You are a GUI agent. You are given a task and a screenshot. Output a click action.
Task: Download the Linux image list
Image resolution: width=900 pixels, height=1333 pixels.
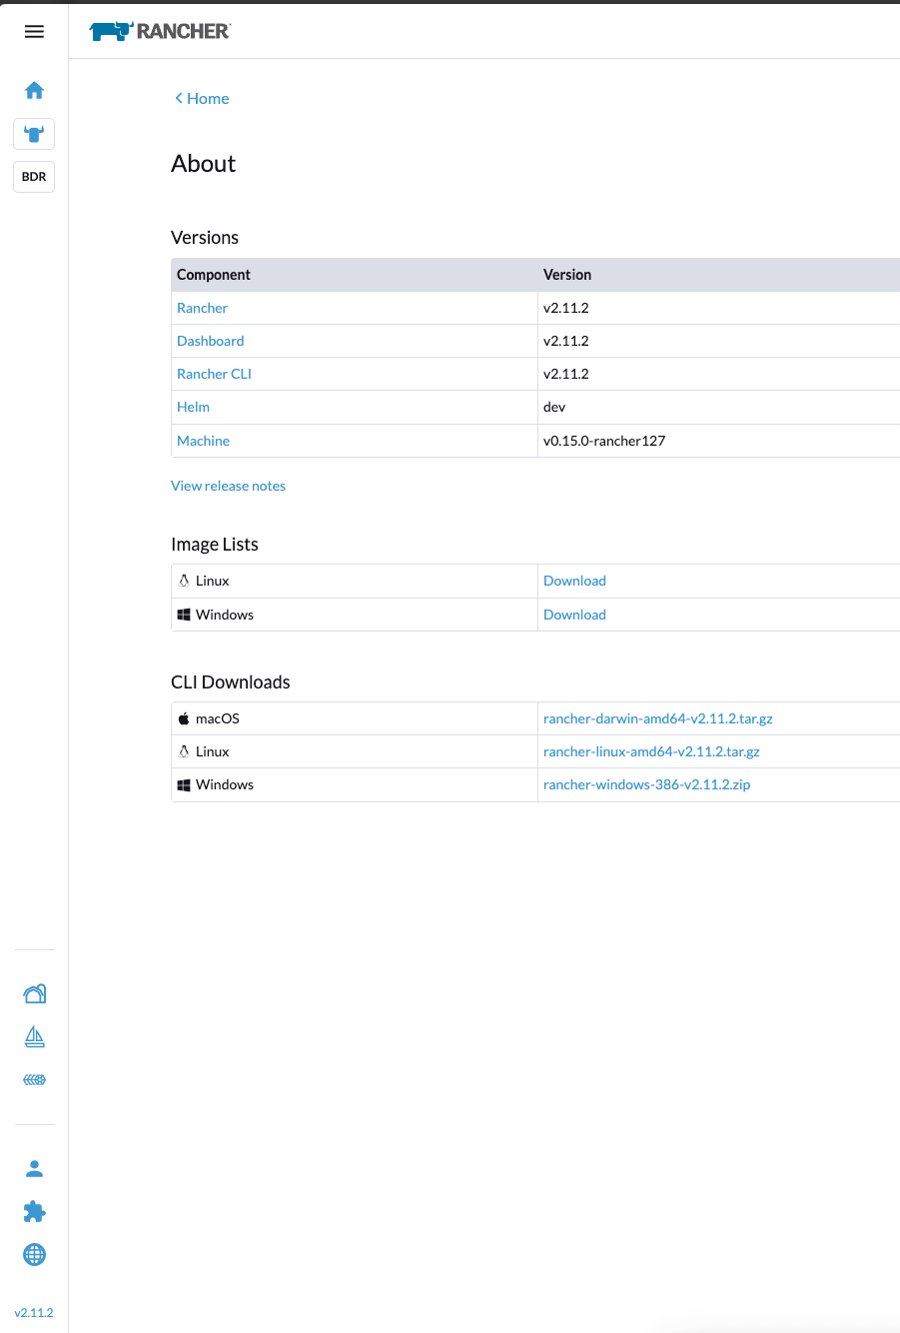tap(574, 581)
